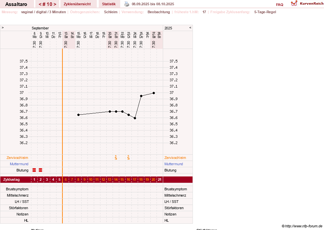Click the '28. So' date column header
Screen dimensions: 324x230
pyautogui.click(x=159, y=35)
